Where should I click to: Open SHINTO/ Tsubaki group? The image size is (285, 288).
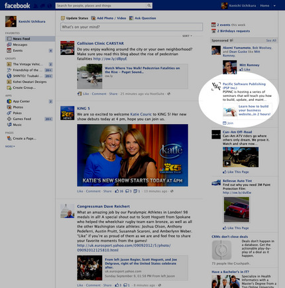pyautogui.click(x=28, y=76)
